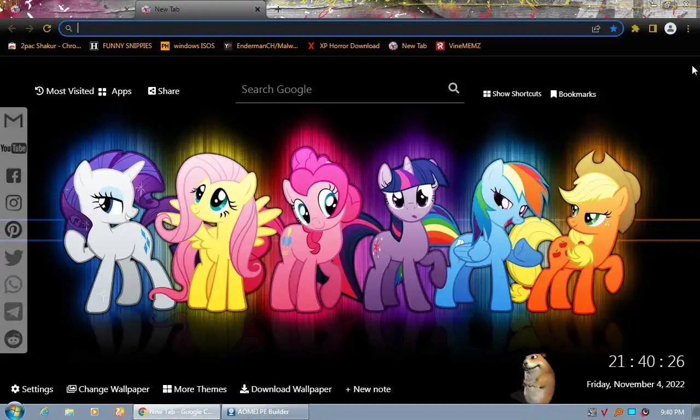Select New Tab - Google Chrome taskbar button
The height and width of the screenshot is (420, 700).
pyautogui.click(x=177, y=412)
